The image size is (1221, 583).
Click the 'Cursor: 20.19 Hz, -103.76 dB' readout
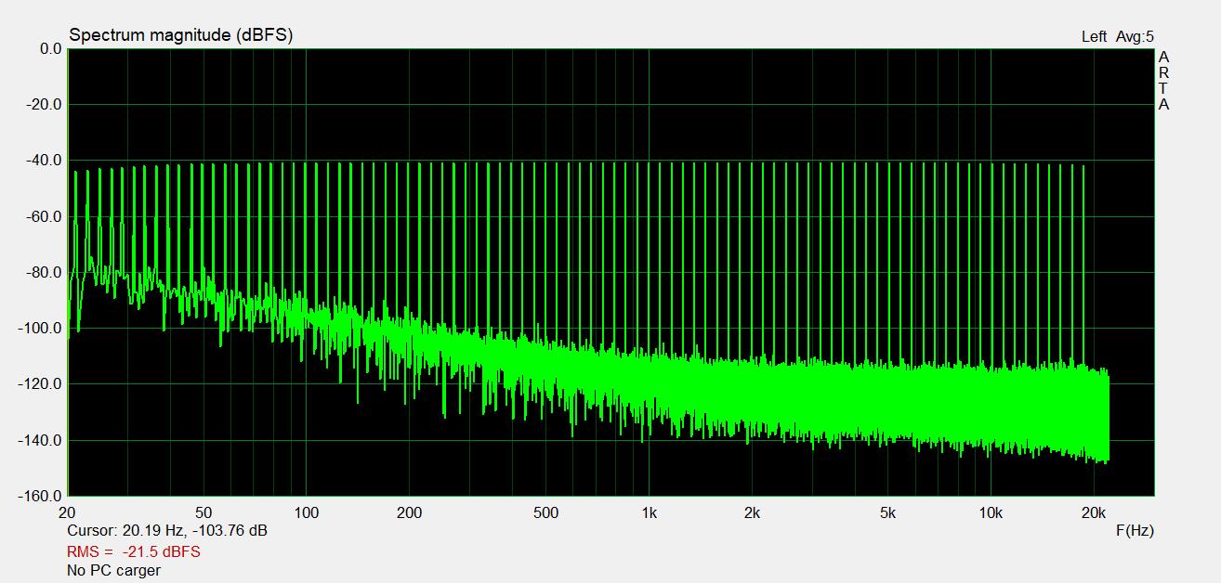(167, 531)
